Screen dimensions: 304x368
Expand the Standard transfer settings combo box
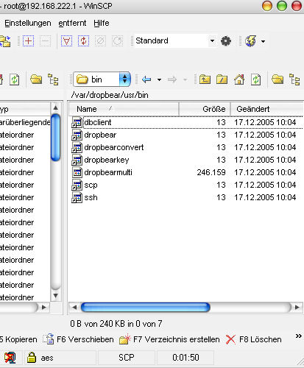click(x=212, y=40)
